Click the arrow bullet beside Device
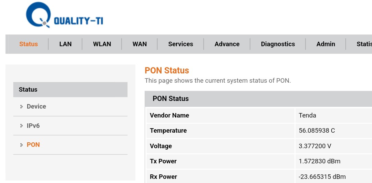The height and width of the screenshot is (183, 372). 21,107
